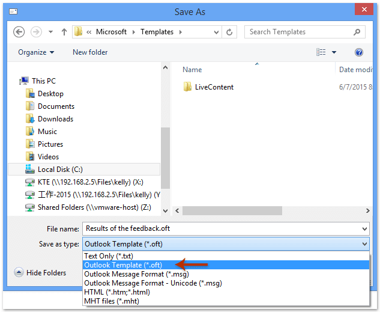Click the Up one level arrow

(x=64, y=32)
